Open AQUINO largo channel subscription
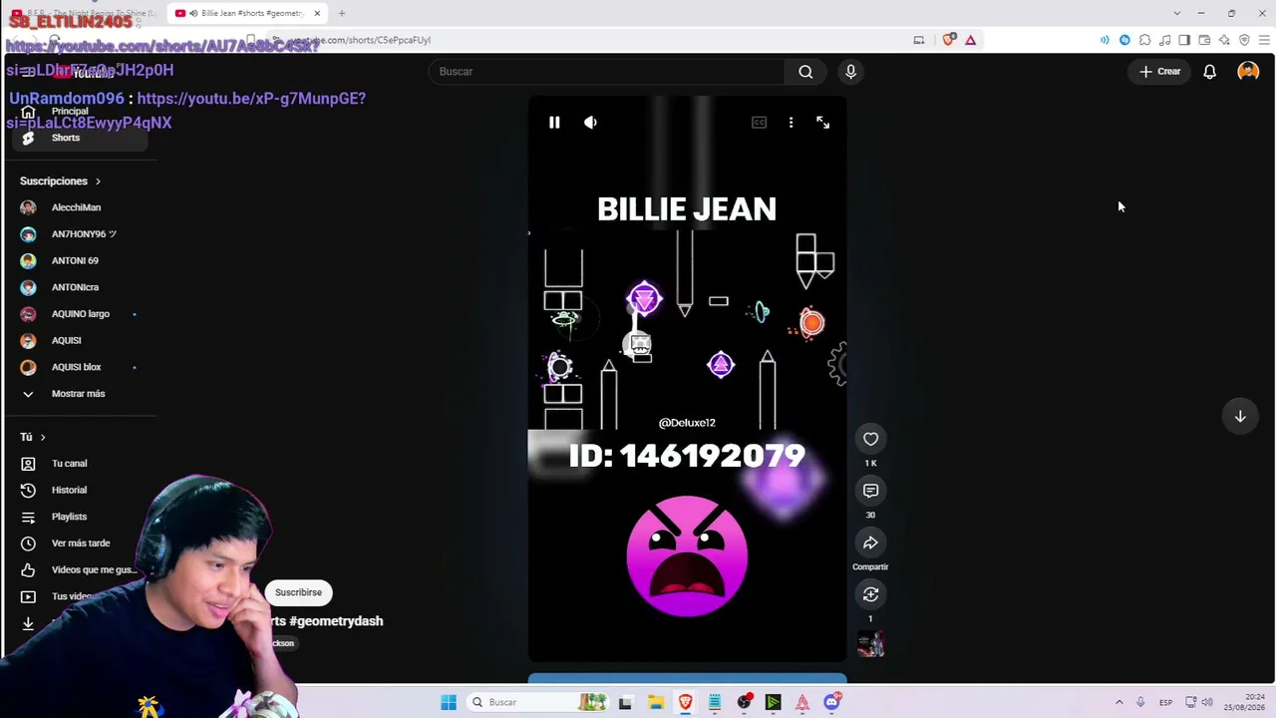This screenshot has width=1276, height=718. coord(80,314)
